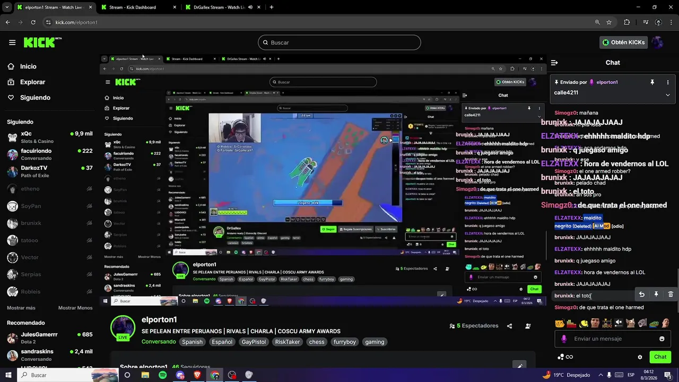
Task: Go to Inicio in sidebar
Action: coord(22,66)
